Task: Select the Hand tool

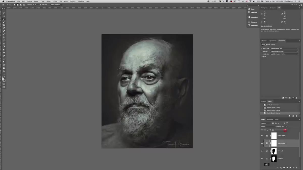Action: tap(4, 68)
